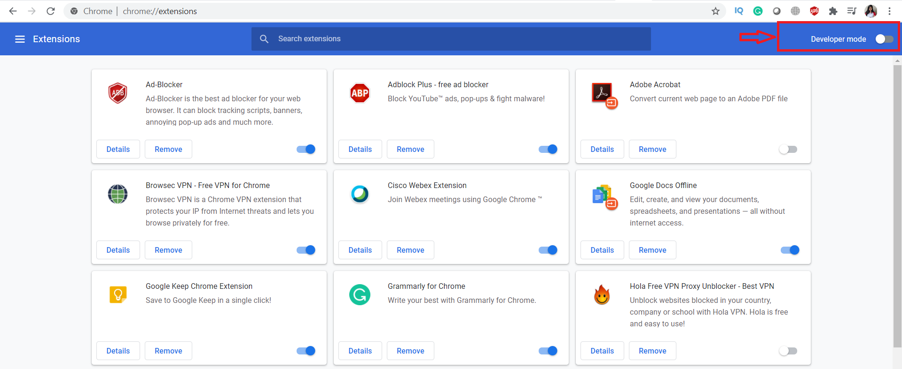Image resolution: width=902 pixels, height=369 pixels.
Task: Open the Extensions puzzle-piece menu
Action: tap(833, 11)
